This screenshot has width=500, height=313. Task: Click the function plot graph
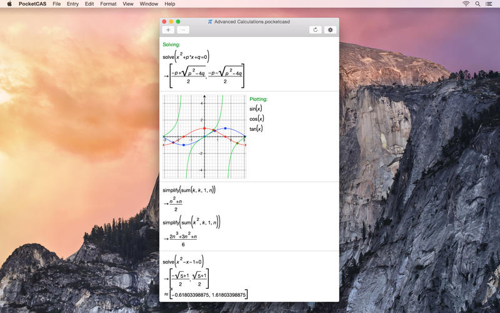(x=204, y=136)
